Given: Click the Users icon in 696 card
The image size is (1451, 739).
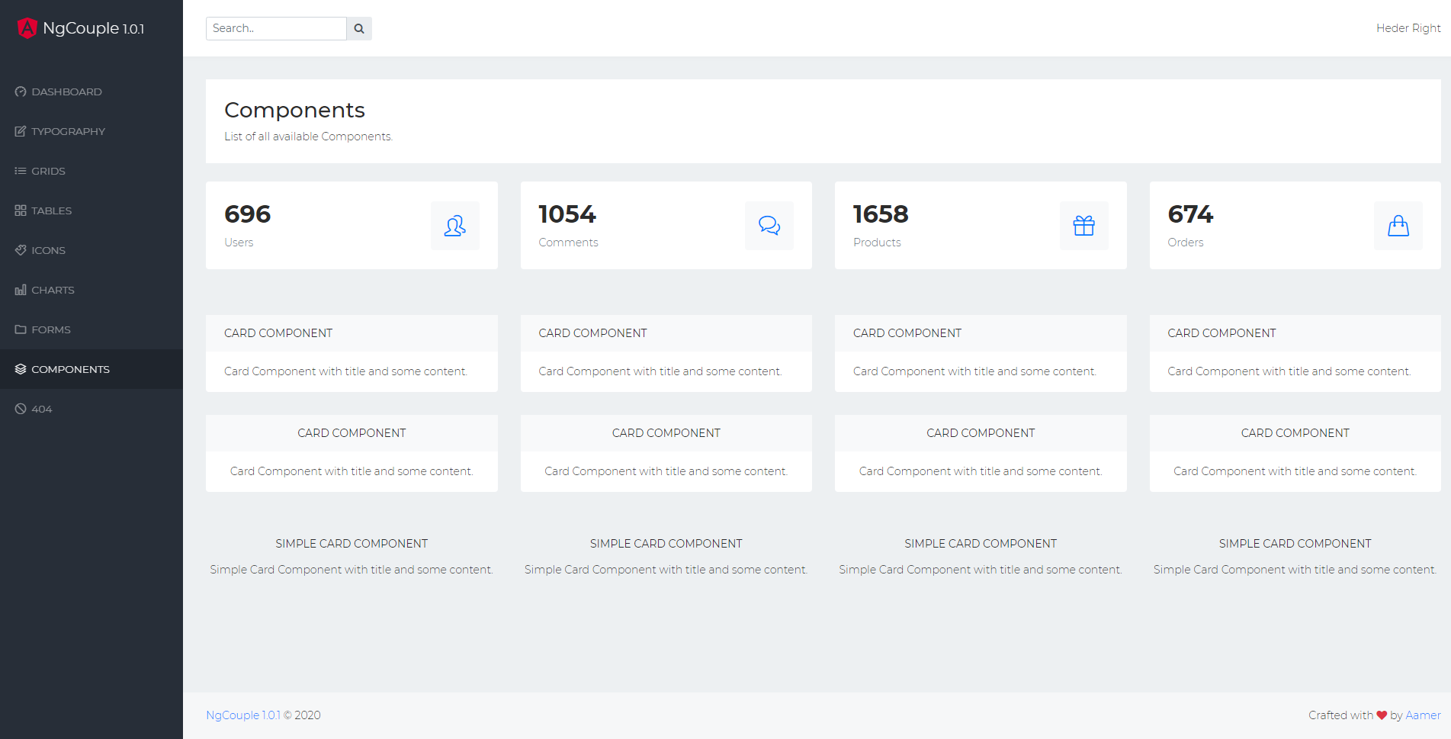Looking at the screenshot, I should [x=455, y=226].
